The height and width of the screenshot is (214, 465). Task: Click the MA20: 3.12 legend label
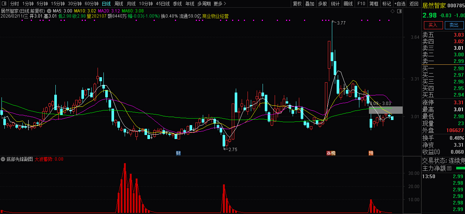109,11
